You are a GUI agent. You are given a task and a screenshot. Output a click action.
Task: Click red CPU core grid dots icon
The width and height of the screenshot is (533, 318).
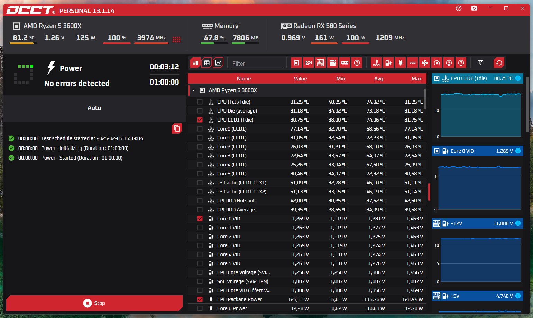coord(176,40)
